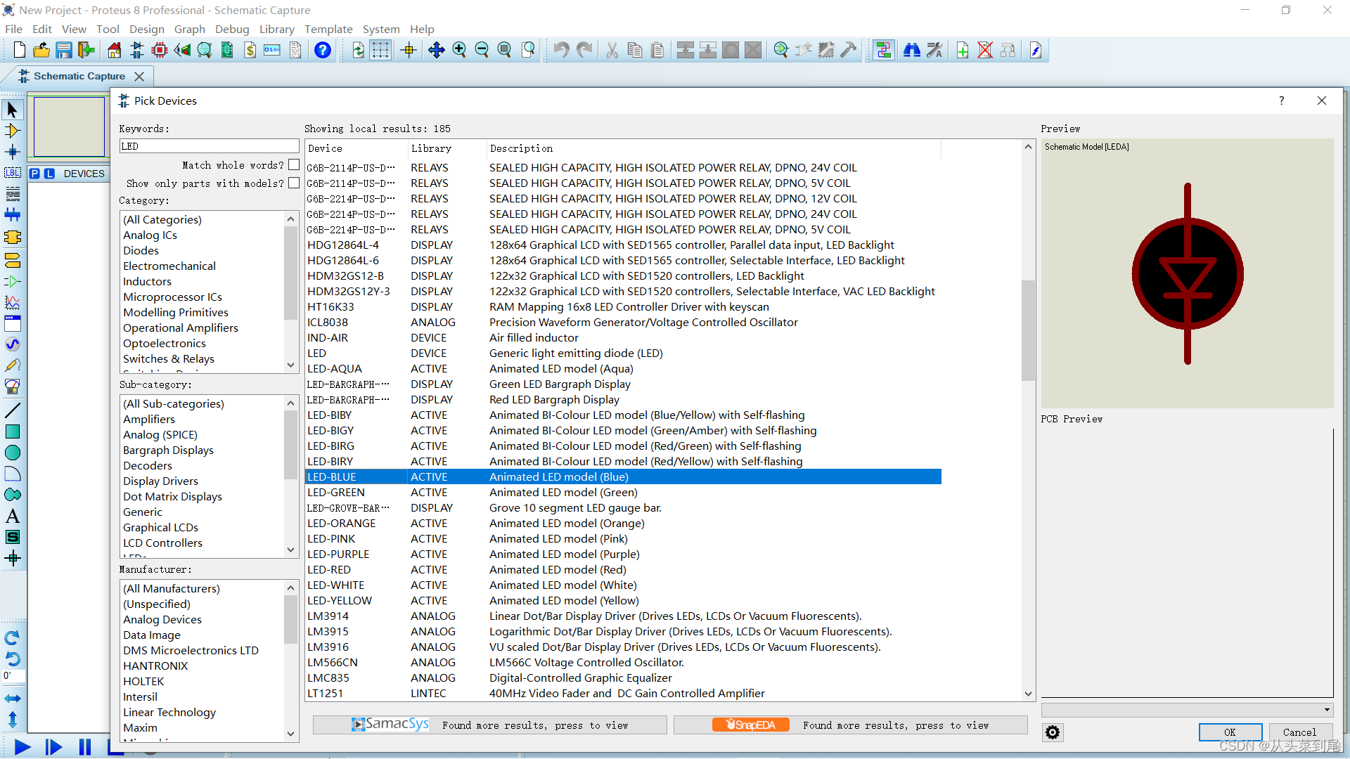
Task: Click the Remove Sheet red X icon
Action: coord(985,50)
